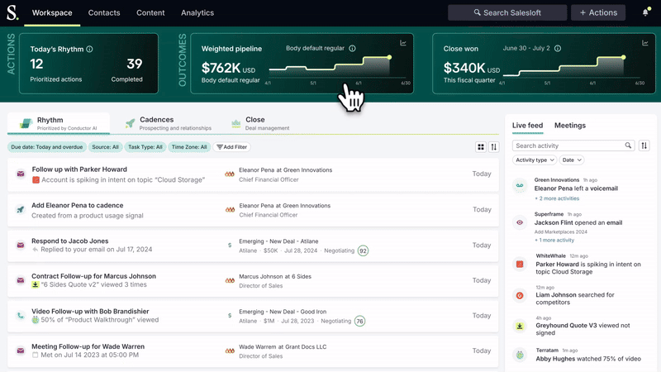The height and width of the screenshot is (372, 661).
Task: Open the Date dropdown in Live feed
Action: [x=572, y=160]
